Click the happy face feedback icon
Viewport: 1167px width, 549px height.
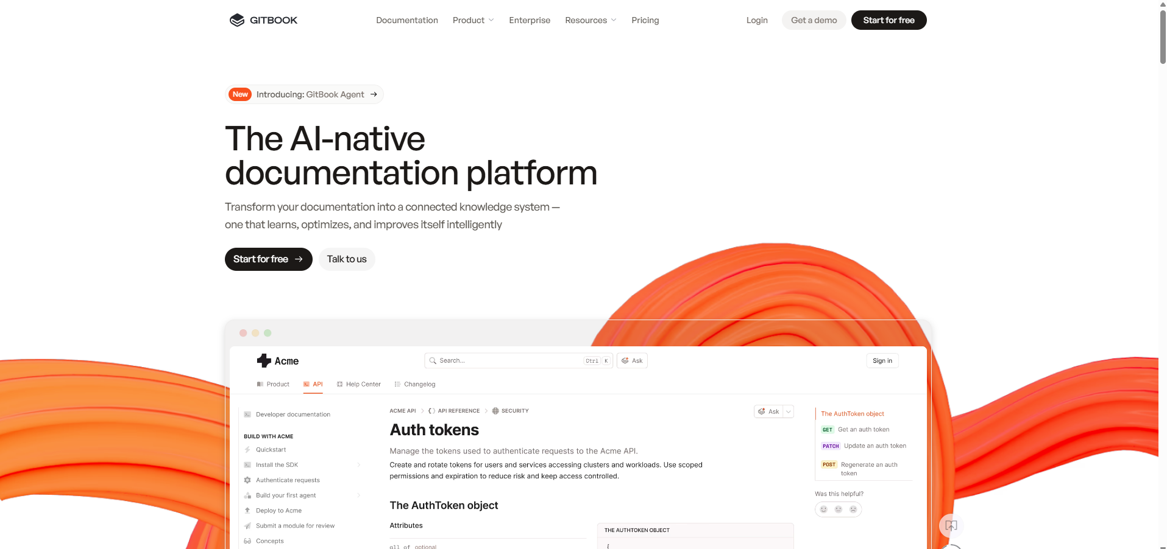point(824,509)
